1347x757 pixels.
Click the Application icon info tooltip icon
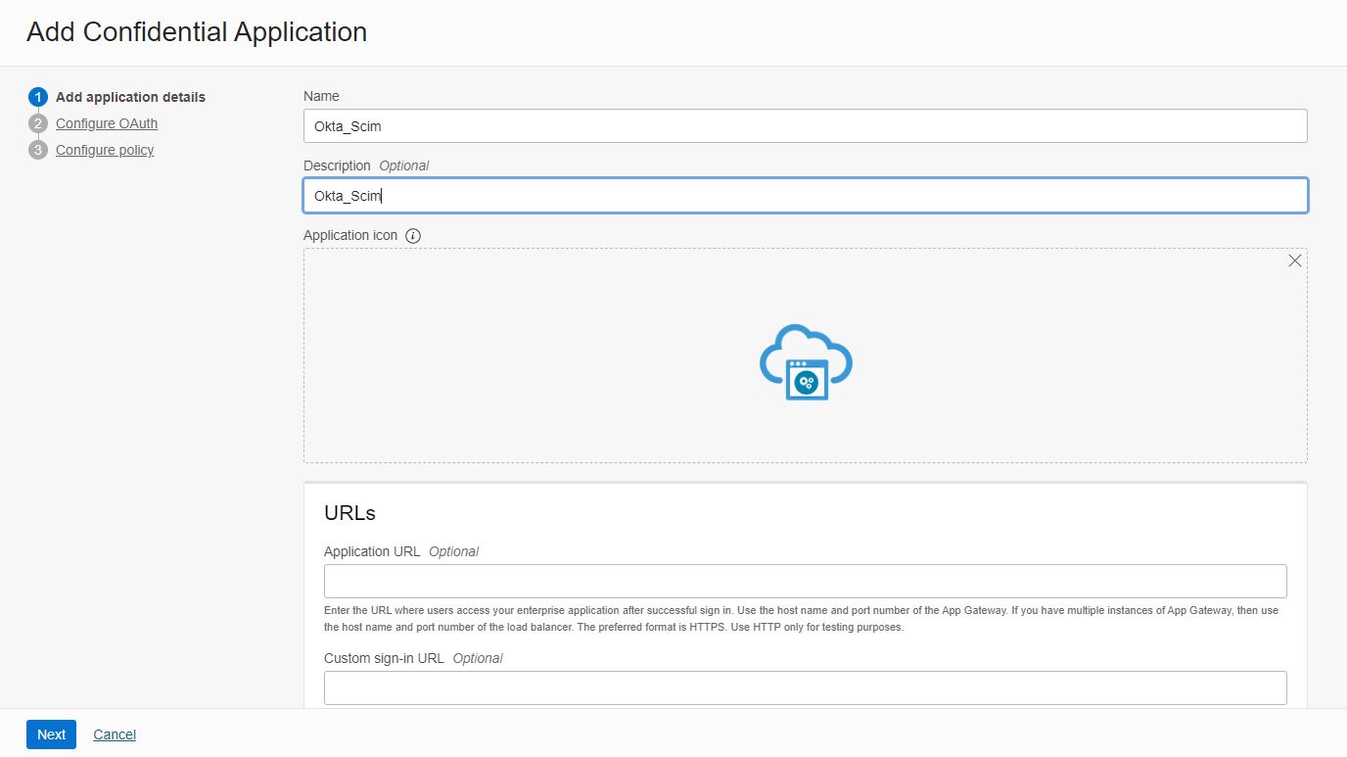(x=413, y=236)
